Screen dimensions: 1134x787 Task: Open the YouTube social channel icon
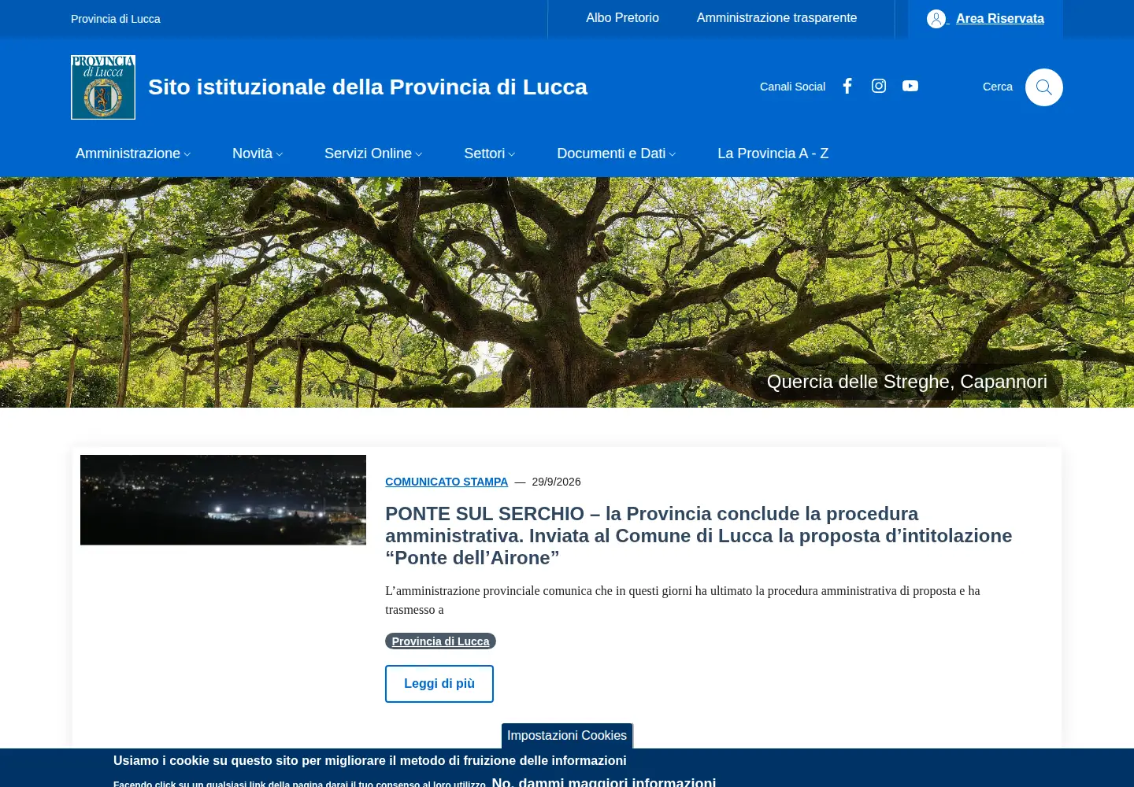[x=910, y=86]
